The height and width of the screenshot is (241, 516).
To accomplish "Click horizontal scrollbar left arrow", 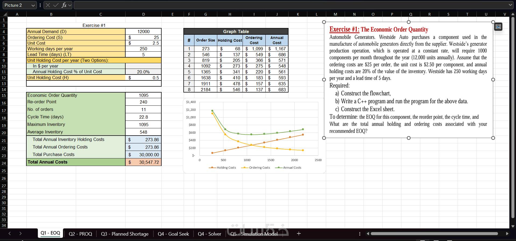I will pos(368,234).
